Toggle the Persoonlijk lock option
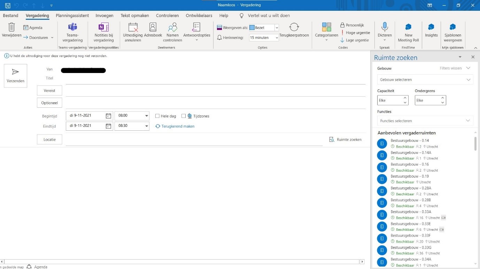Viewport: 480px width, 269px height. [352, 25]
